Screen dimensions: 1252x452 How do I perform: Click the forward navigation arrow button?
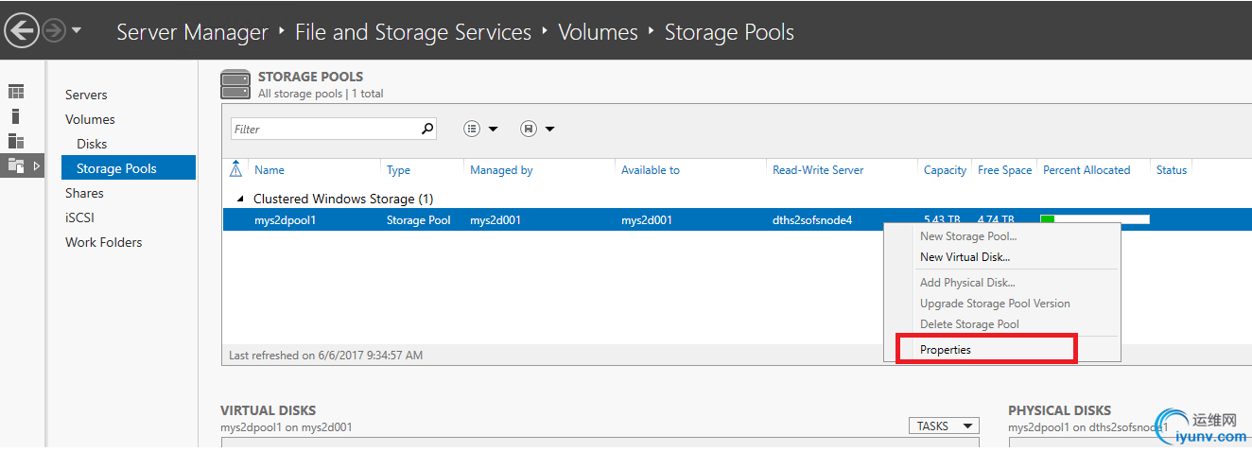(54, 31)
